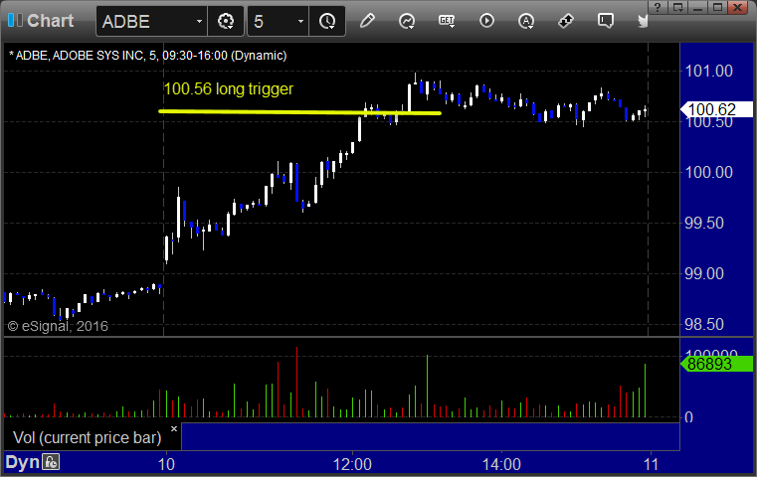Viewport: 757px width, 477px height.
Task: Open the chart studies icon
Action: coord(407,21)
